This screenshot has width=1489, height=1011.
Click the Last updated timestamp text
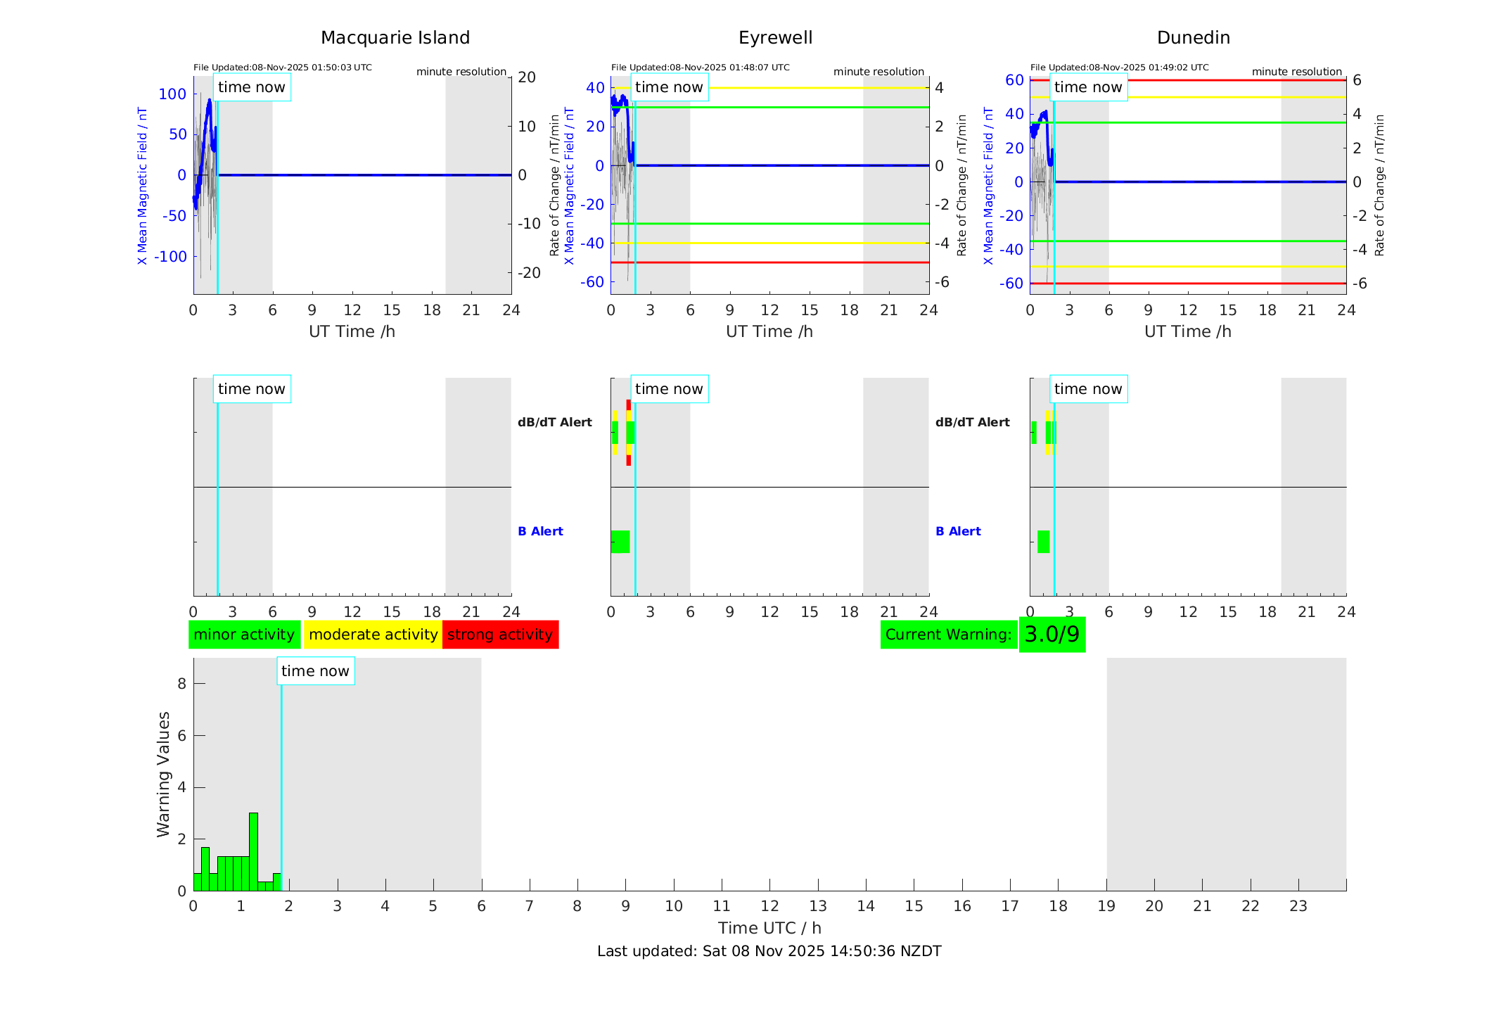769,951
